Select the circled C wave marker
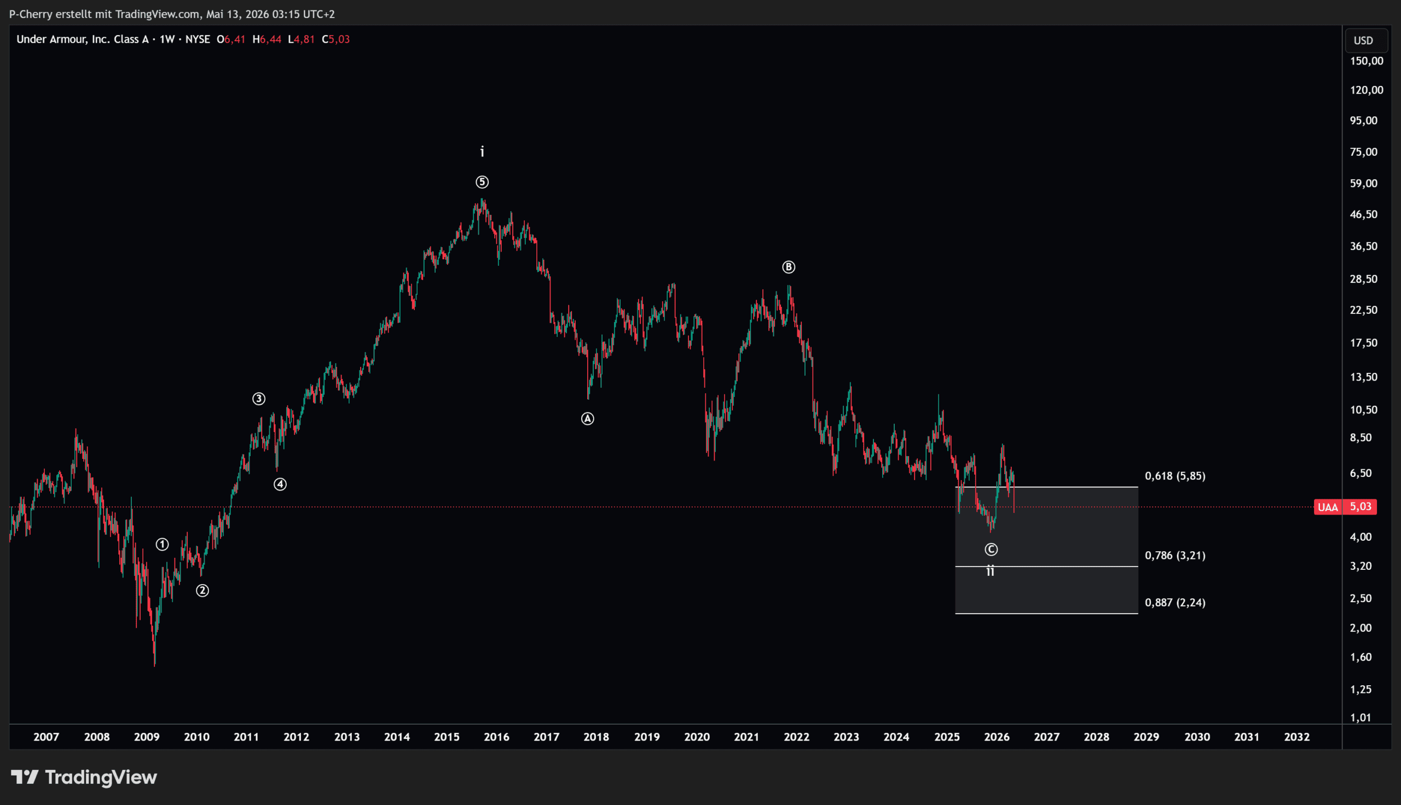This screenshot has height=805, width=1401. tap(991, 550)
